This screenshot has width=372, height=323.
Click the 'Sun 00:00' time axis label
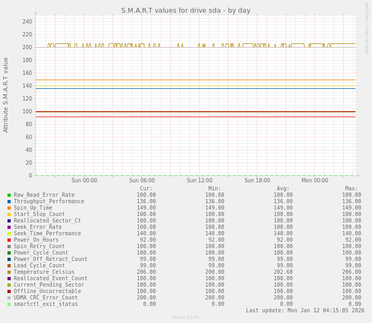pyautogui.click(x=84, y=181)
